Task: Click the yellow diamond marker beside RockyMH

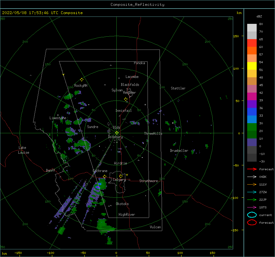Action: point(82,80)
